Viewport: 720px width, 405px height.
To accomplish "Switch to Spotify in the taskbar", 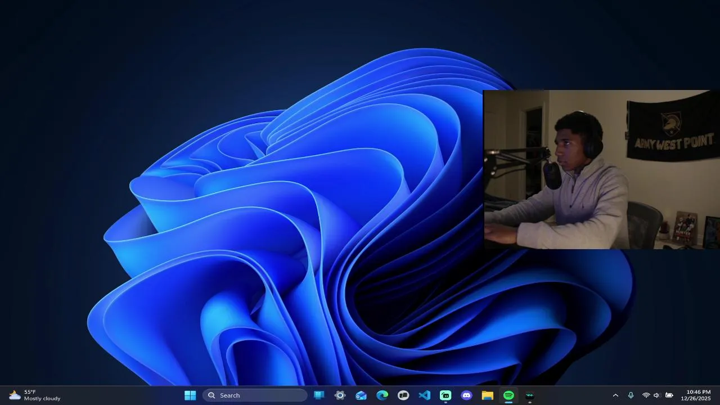I will tap(508, 395).
